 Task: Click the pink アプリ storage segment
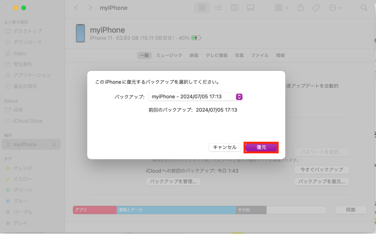(x=94, y=210)
